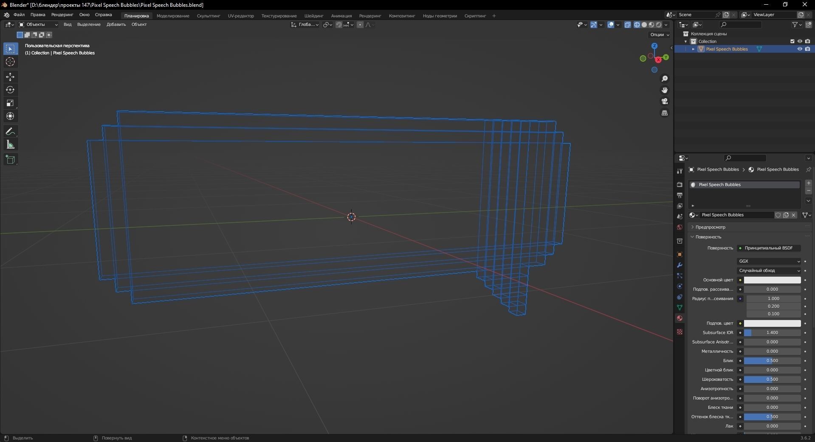The height and width of the screenshot is (442, 815).
Task: Activate the 3D Cursor tool
Action: coord(10,62)
